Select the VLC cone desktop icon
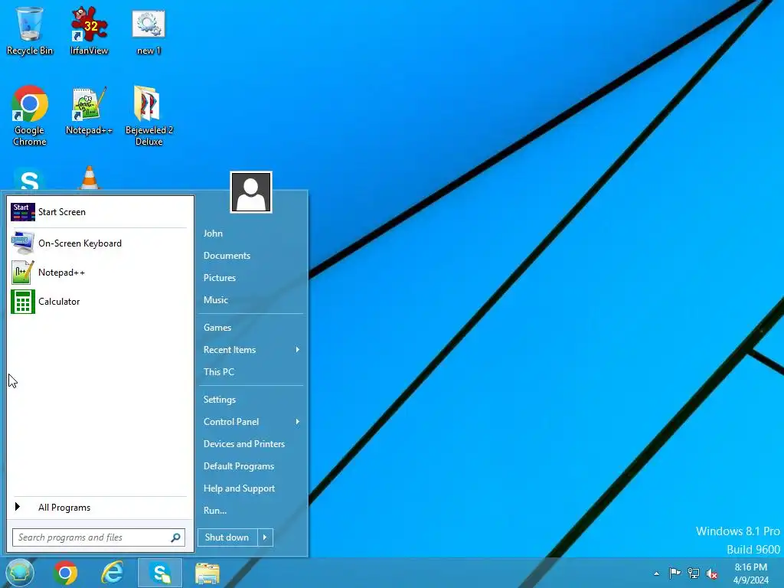This screenshot has width=784, height=588. coord(90,178)
